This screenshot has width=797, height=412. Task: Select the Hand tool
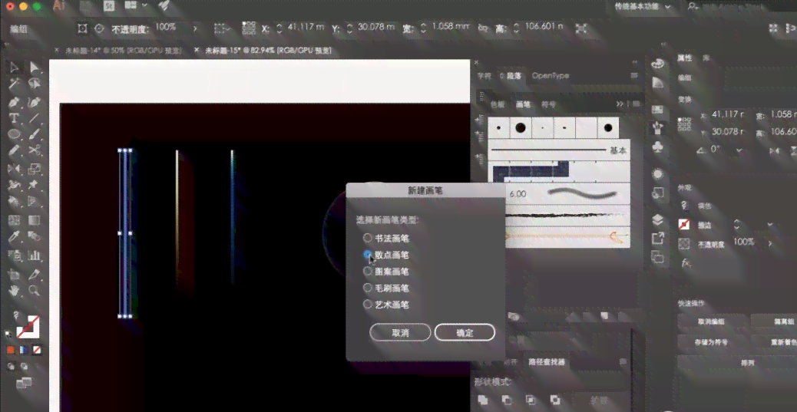(x=15, y=291)
